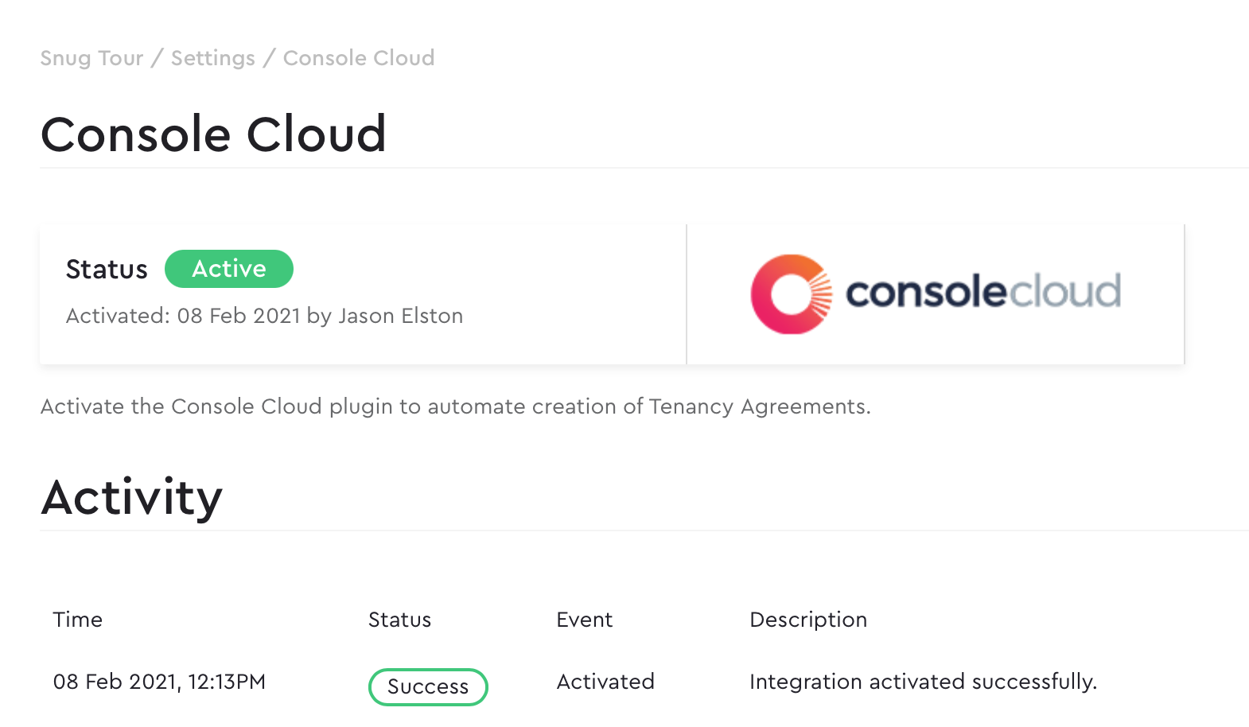Select the plugin description about Tenancy Agreements

pyautogui.click(x=456, y=406)
